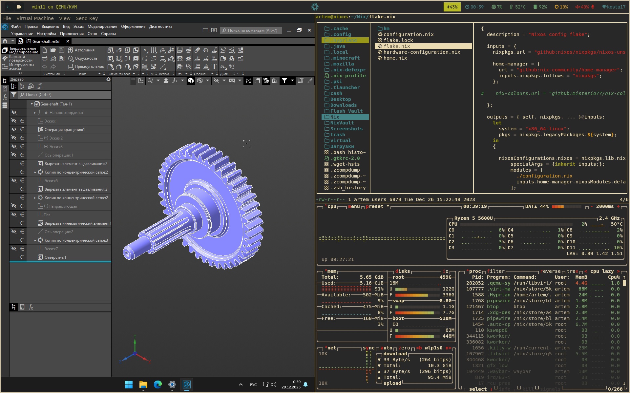The width and height of the screenshot is (630, 393).
Task: Toggle visibility of Направляющая
Action: pos(14,206)
